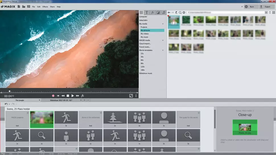Click the fullscreen preview icon
276x155 pixels.
(131, 96)
